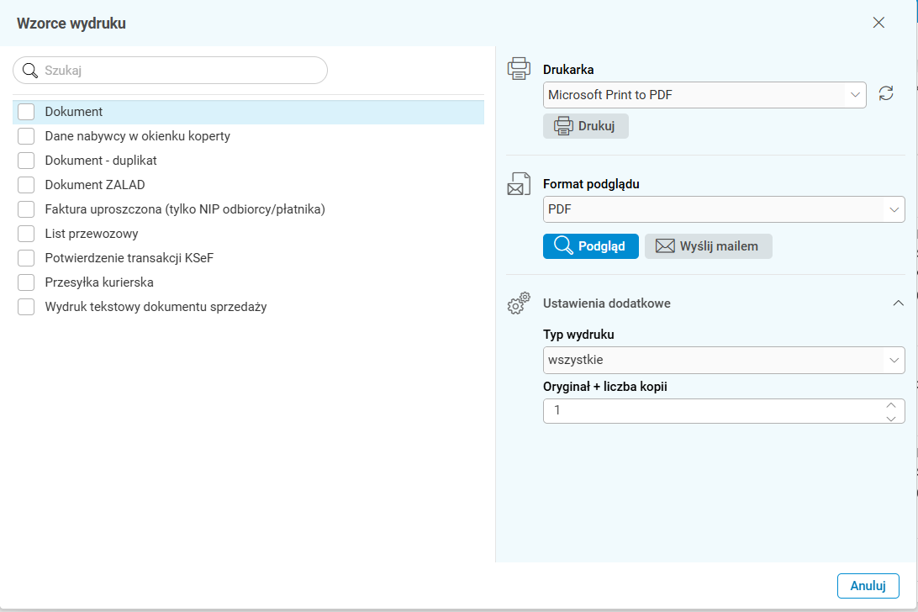
Task: Tick the List przewozowy checkbox
Action: (27, 234)
